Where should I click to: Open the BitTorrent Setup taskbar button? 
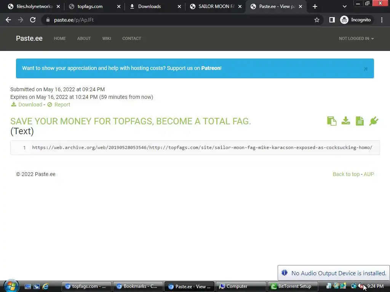coord(293,286)
